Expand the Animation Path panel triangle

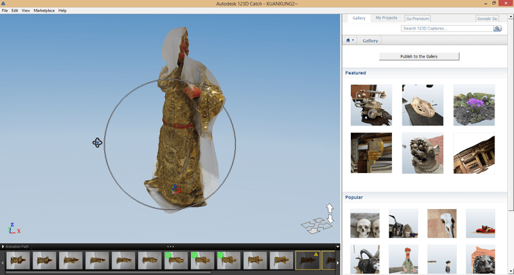(3, 247)
